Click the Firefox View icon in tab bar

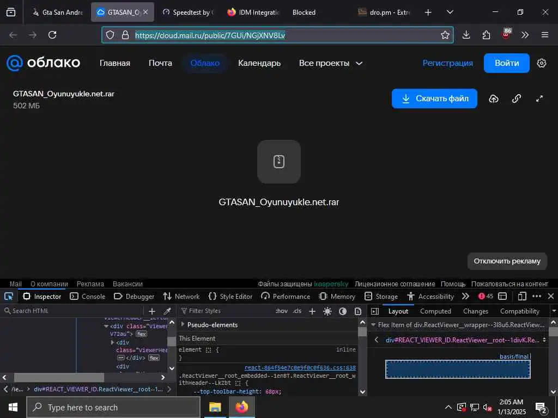11,12
